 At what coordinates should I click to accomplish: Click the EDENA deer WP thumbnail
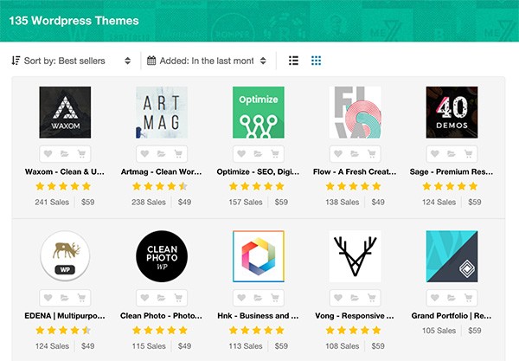(x=65, y=256)
